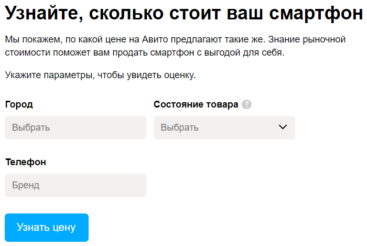Focus the Бренд input under Телефон
367x246 pixels.
(x=75, y=185)
